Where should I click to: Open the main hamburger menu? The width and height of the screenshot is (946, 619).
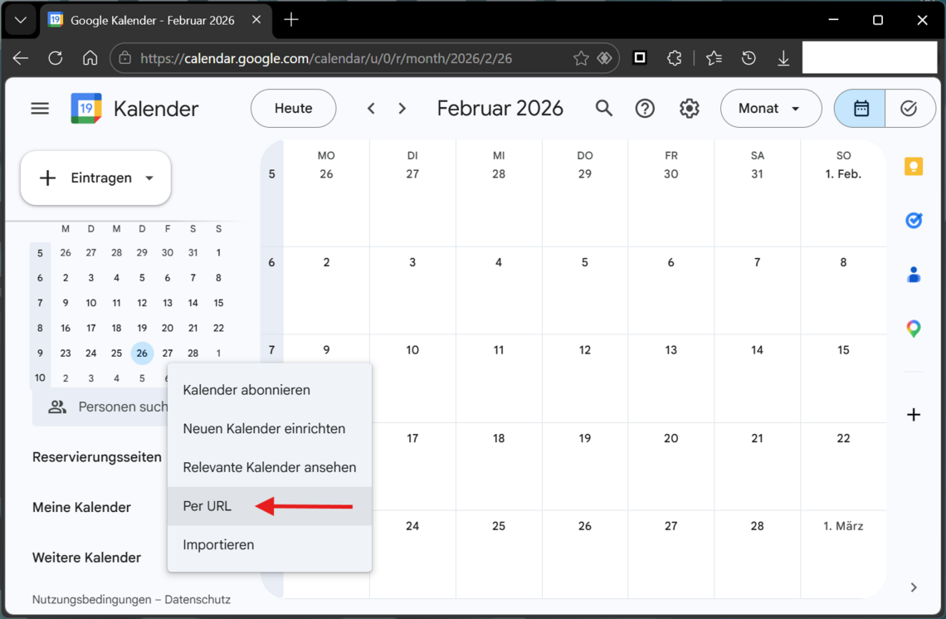tap(40, 109)
